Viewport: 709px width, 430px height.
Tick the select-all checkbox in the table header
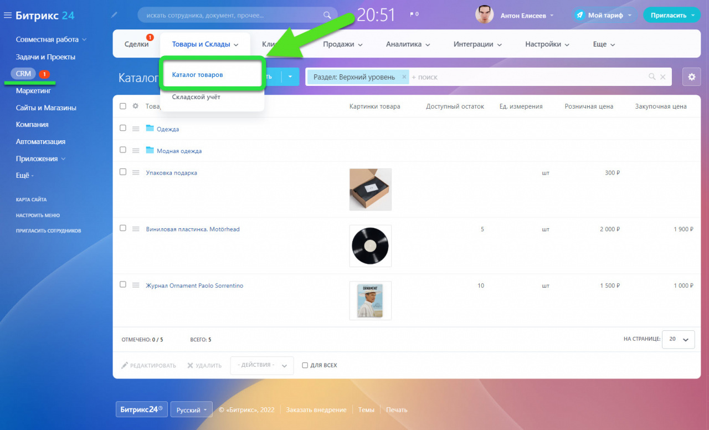click(123, 106)
